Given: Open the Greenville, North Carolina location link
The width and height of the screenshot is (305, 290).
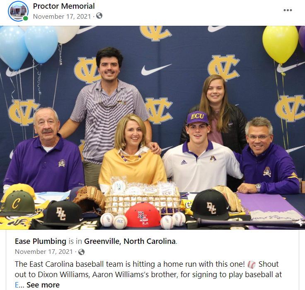Looking at the screenshot, I should coord(130,241).
